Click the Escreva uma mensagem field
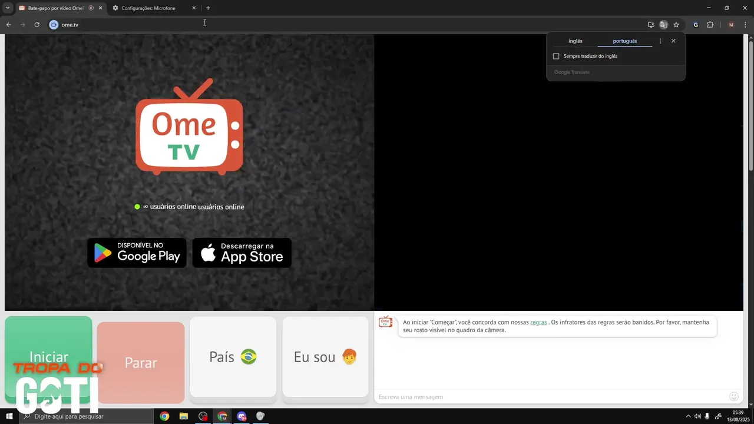This screenshot has width=754, height=424. [551, 396]
